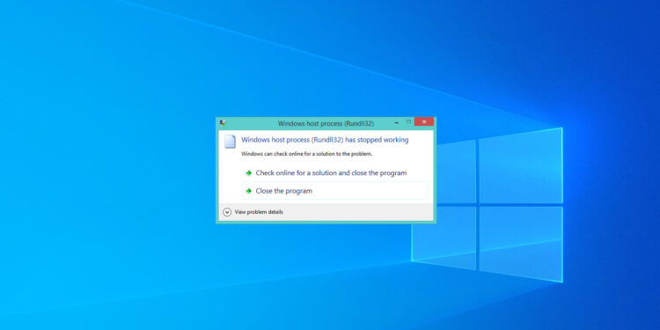Click the Rundll32 icon in the title bar
Viewport: 660px width, 330px height.
pos(224,123)
